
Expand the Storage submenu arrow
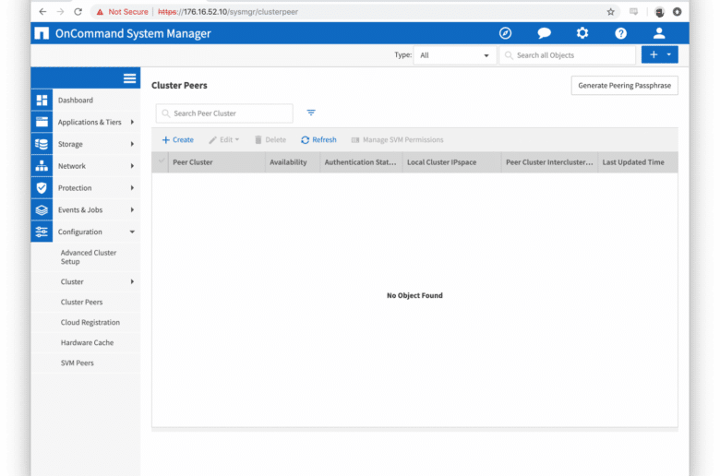[x=132, y=144]
